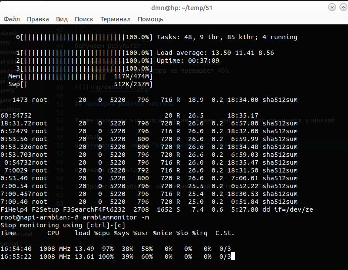The image size is (348, 270).
Task: Open the Терминал menu
Action: (115, 19)
